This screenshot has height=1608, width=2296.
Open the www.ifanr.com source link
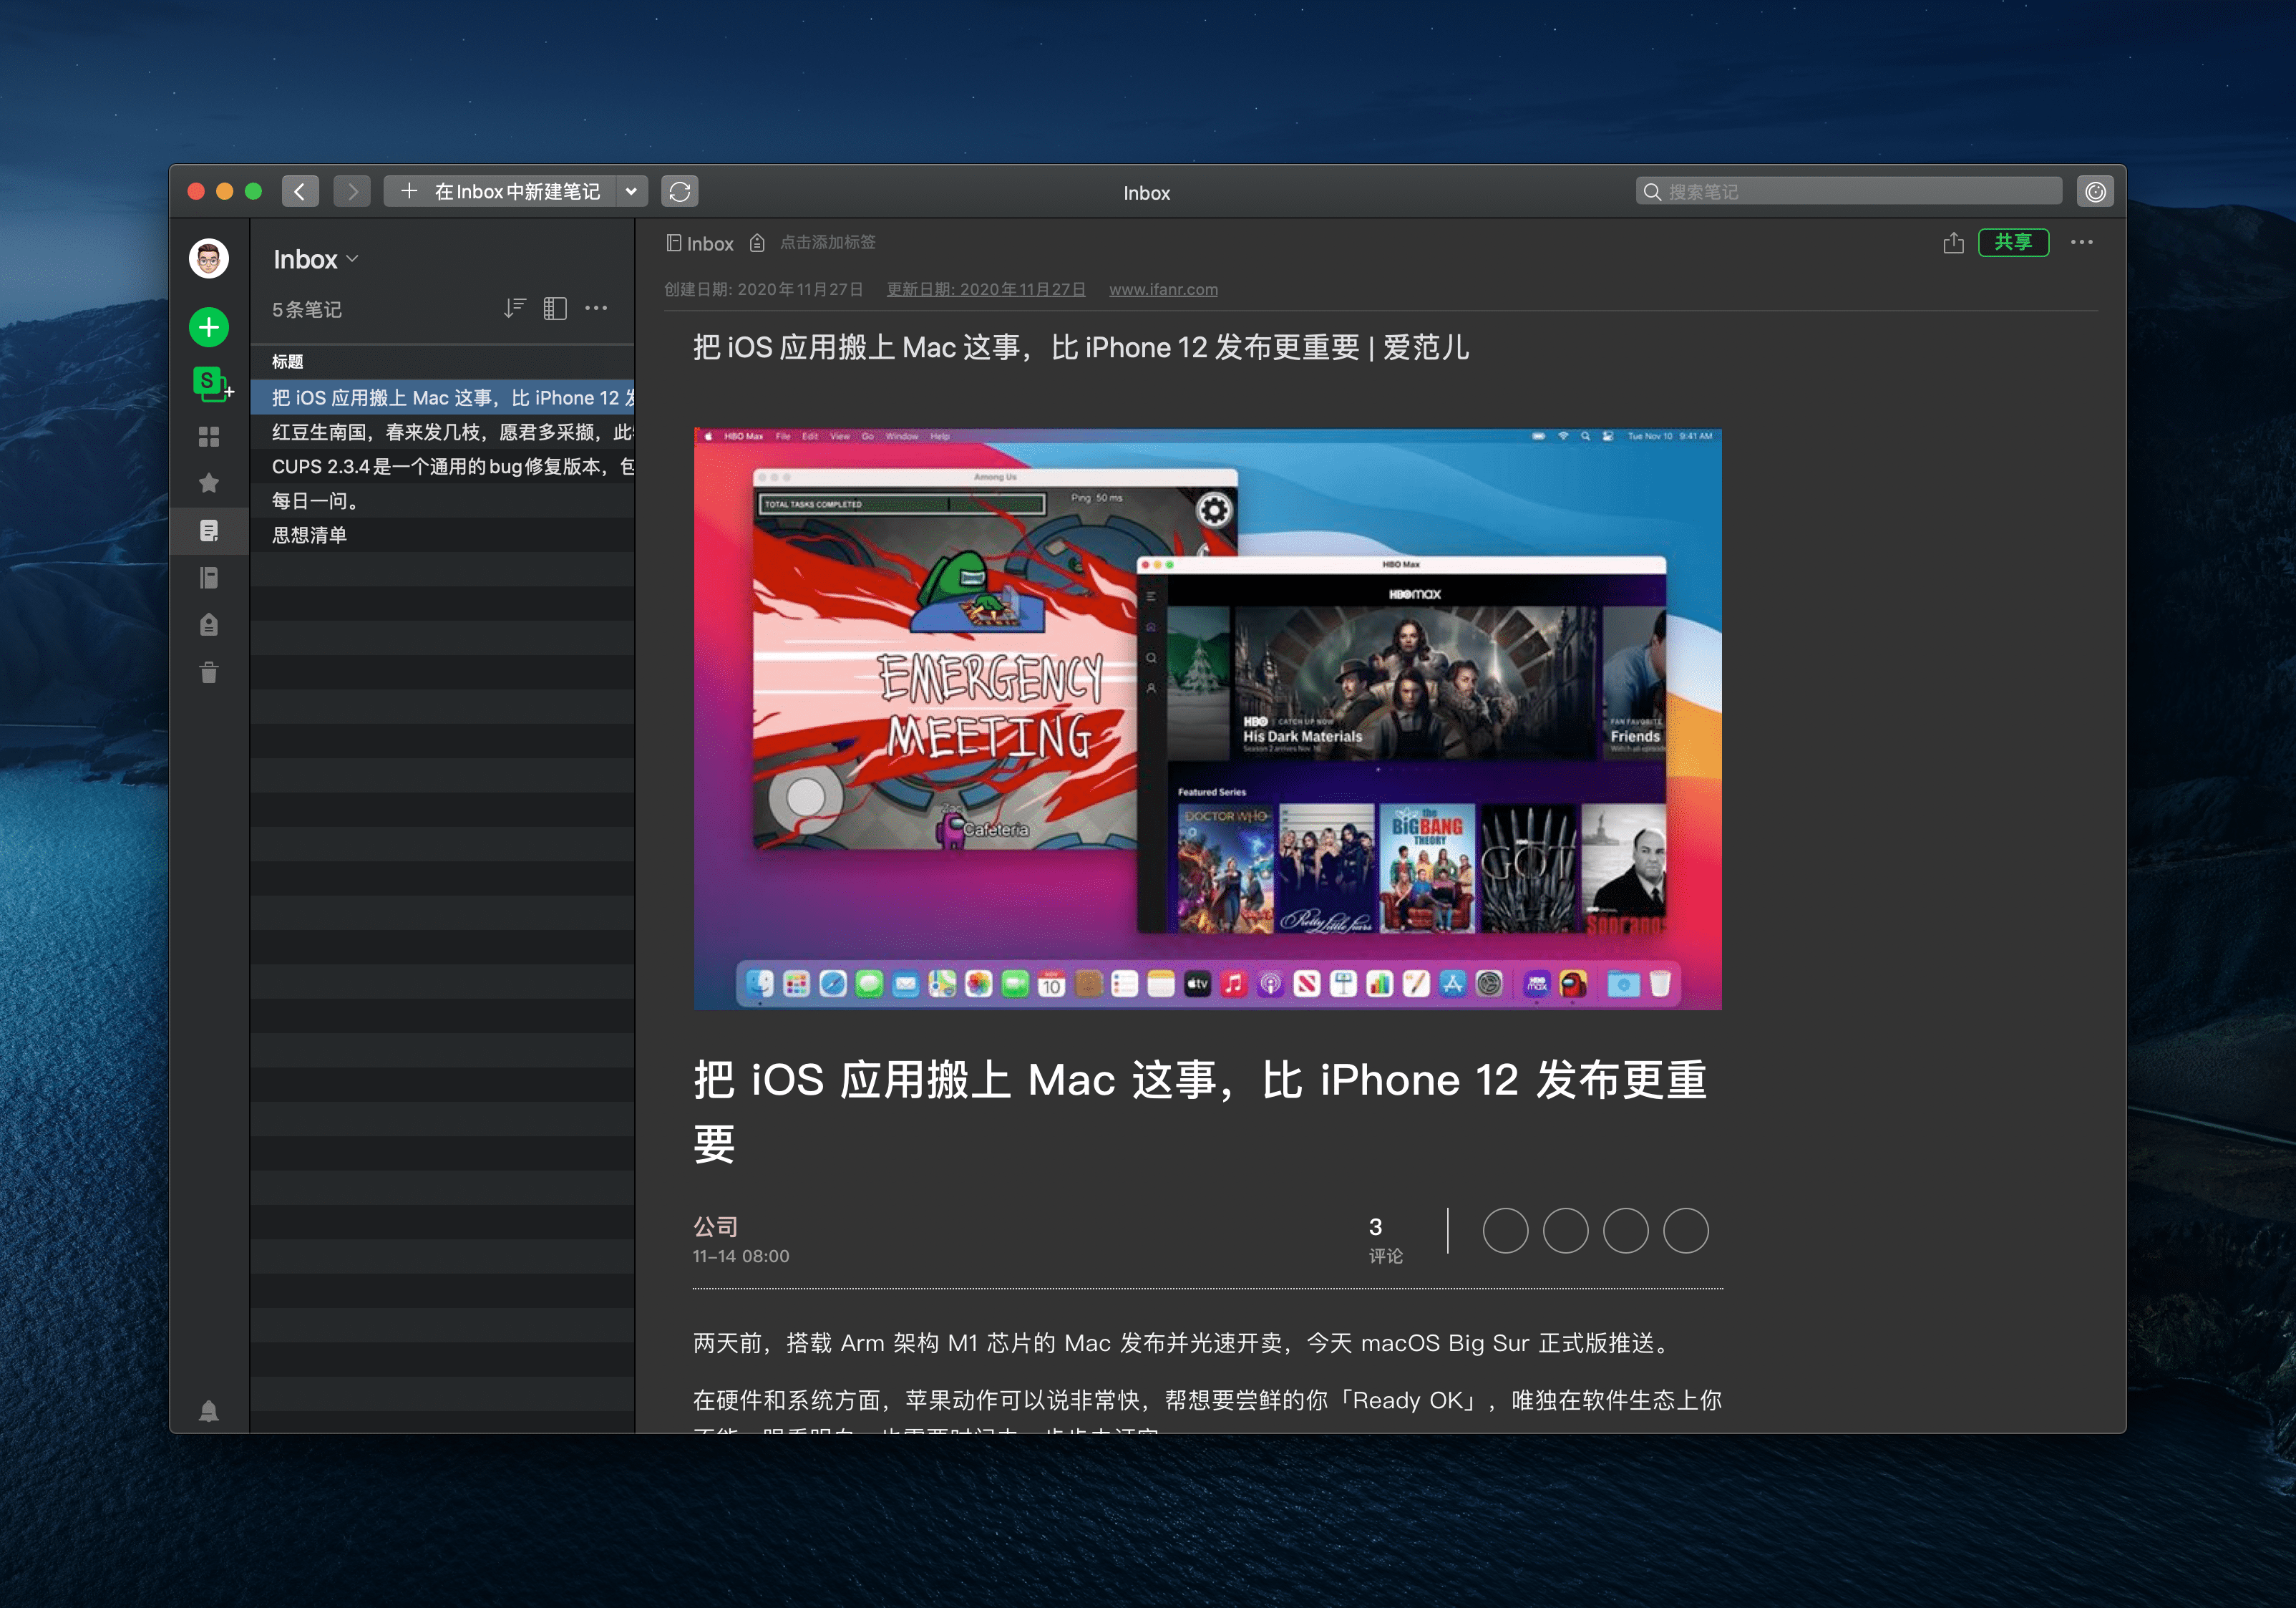pyautogui.click(x=1163, y=289)
